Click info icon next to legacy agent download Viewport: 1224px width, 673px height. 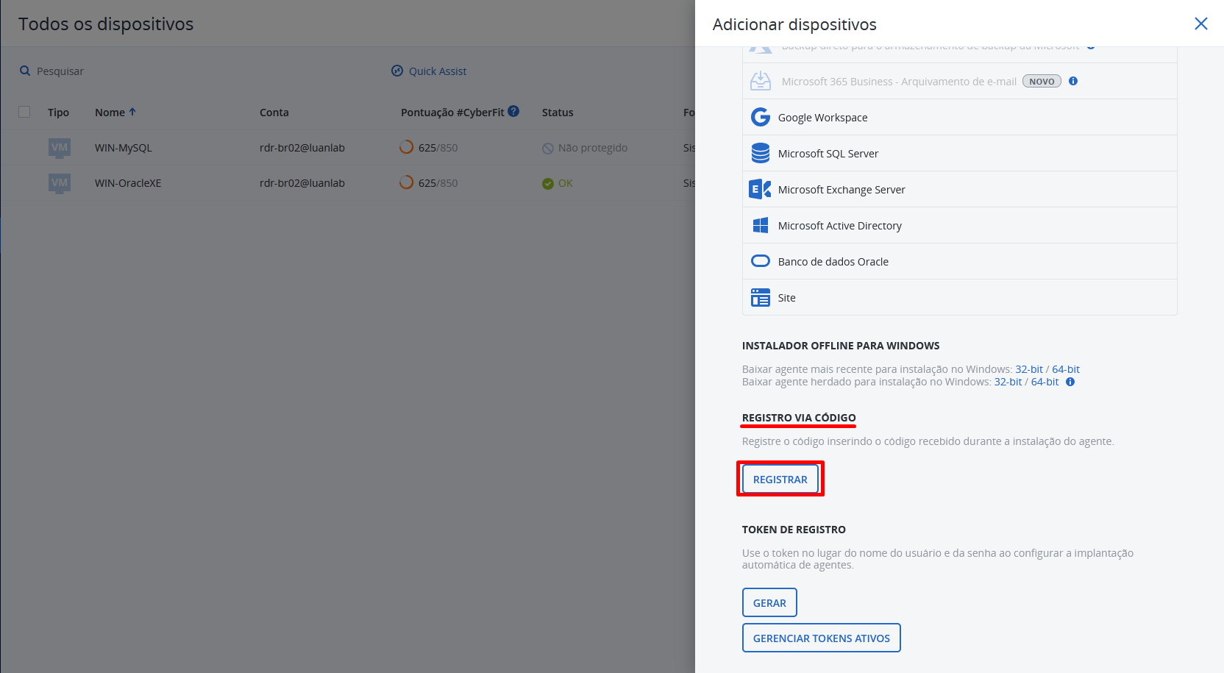point(1070,382)
